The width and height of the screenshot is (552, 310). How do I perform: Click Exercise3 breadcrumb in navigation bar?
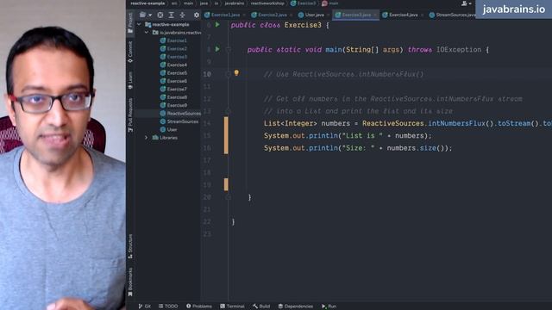tap(304, 3)
